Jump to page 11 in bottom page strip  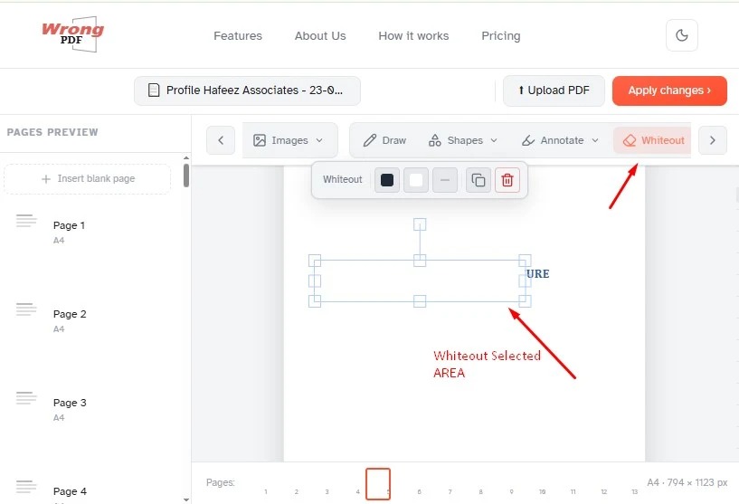tap(573, 491)
